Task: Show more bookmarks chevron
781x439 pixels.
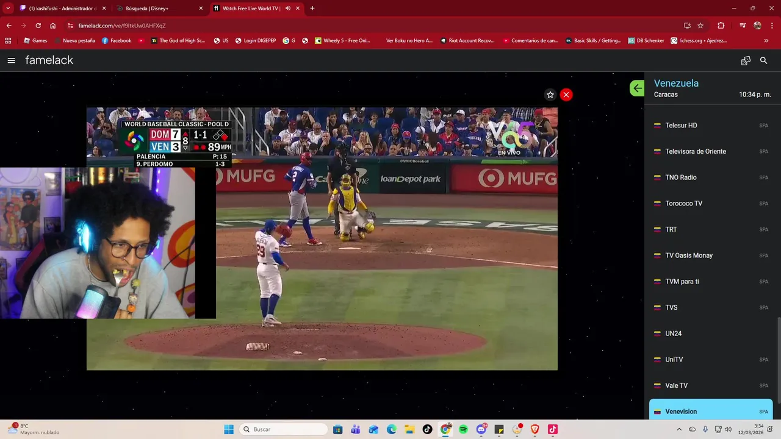Action: coord(766,41)
